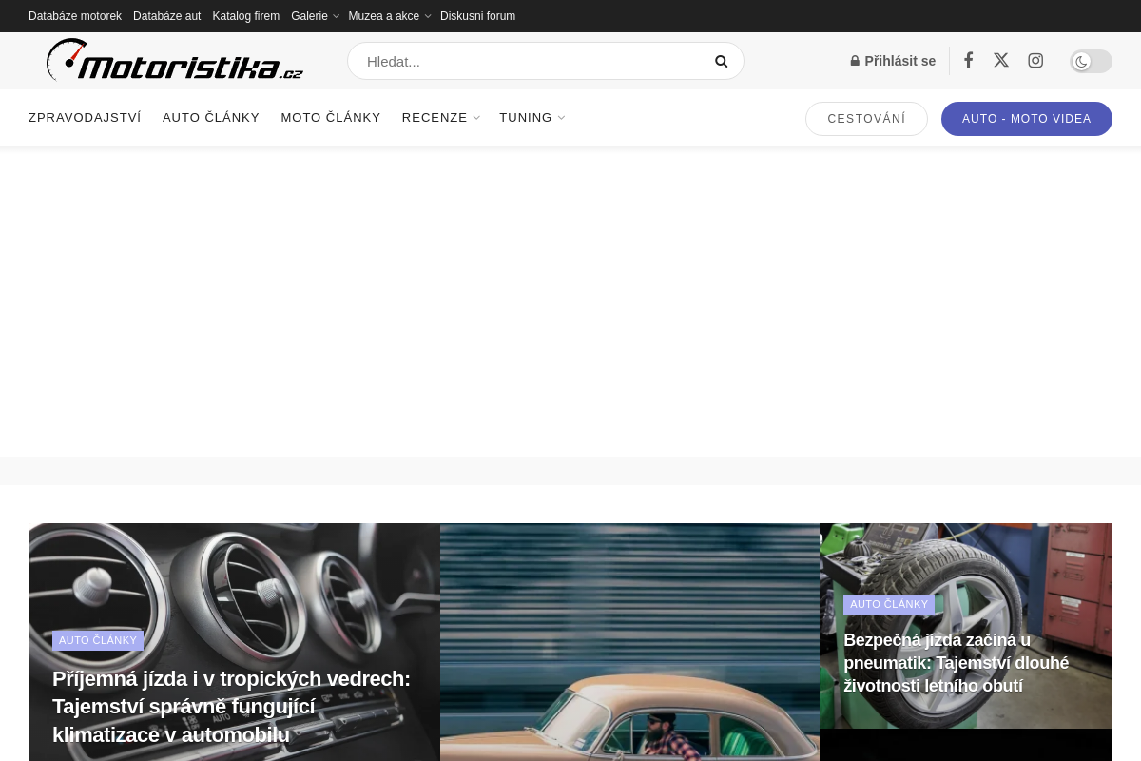The width and height of the screenshot is (1141, 761).
Task: Click the lock icon beside Přihlásit se
Action: tap(855, 61)
